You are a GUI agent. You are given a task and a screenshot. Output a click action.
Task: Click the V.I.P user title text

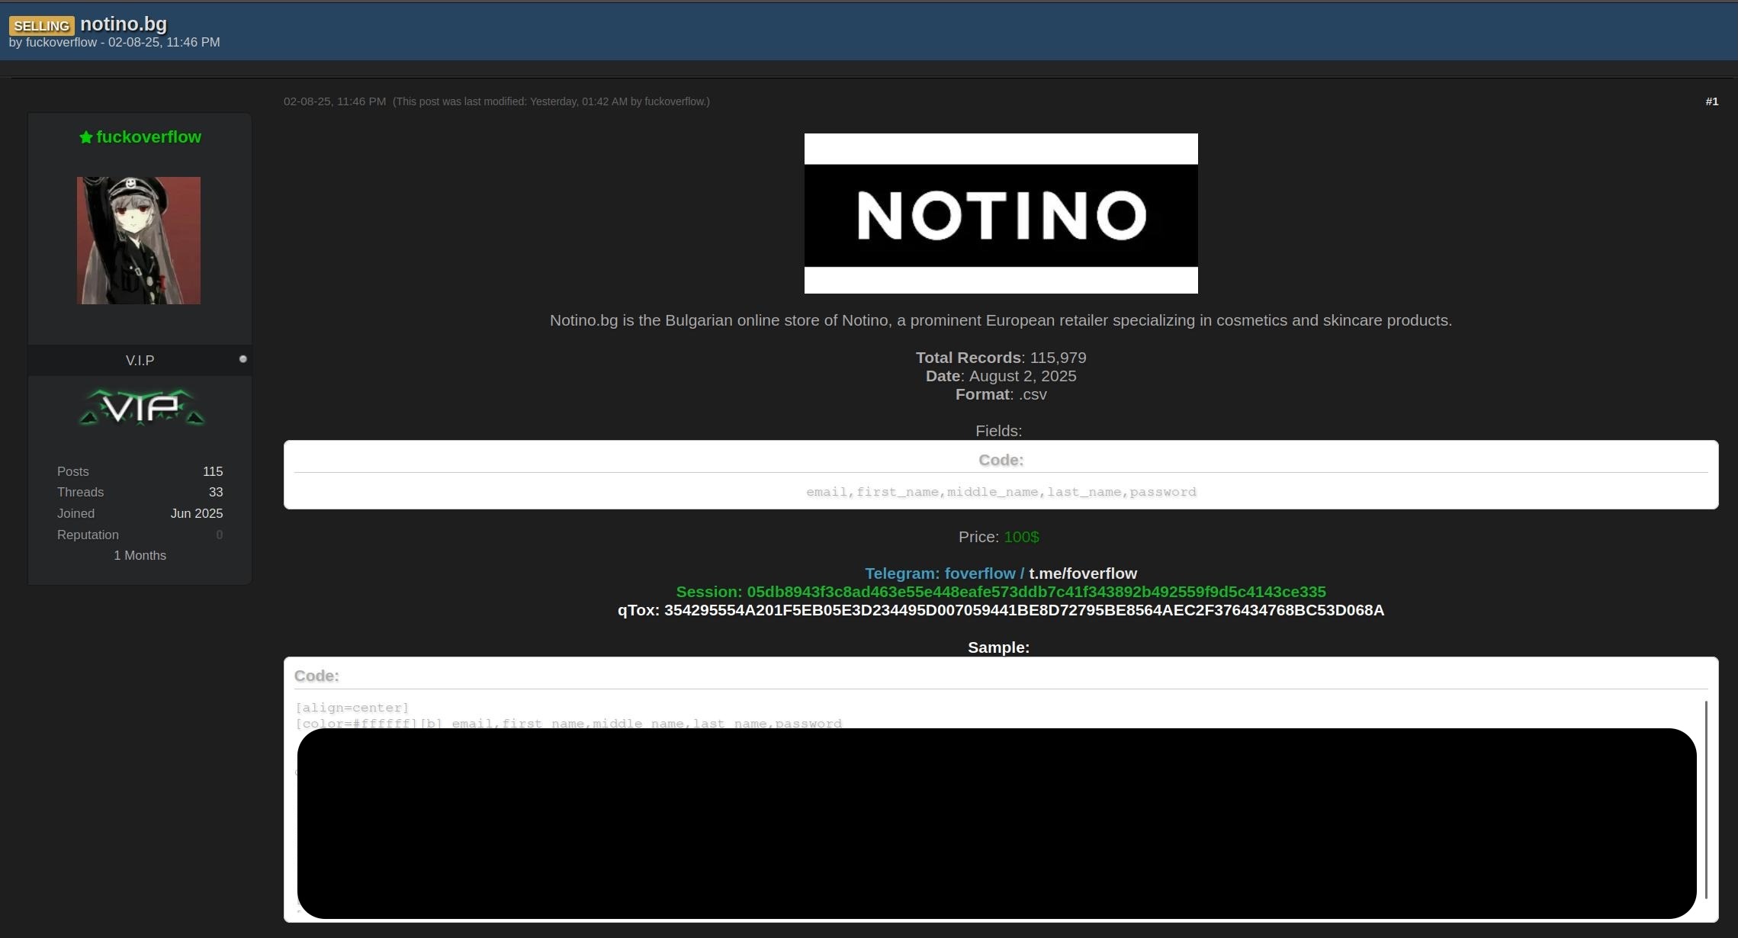click(x=140, y=360)
